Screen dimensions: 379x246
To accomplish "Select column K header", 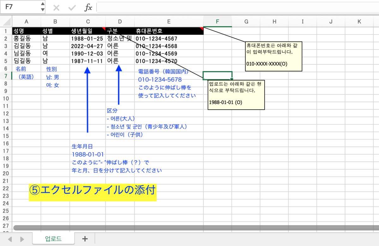I will click(x=359, y=21).
